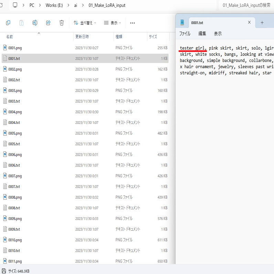The height and width of the screenshot is (274, 274).
Task: Click the 0002.txt document icon
Action: tap(5, 80)
